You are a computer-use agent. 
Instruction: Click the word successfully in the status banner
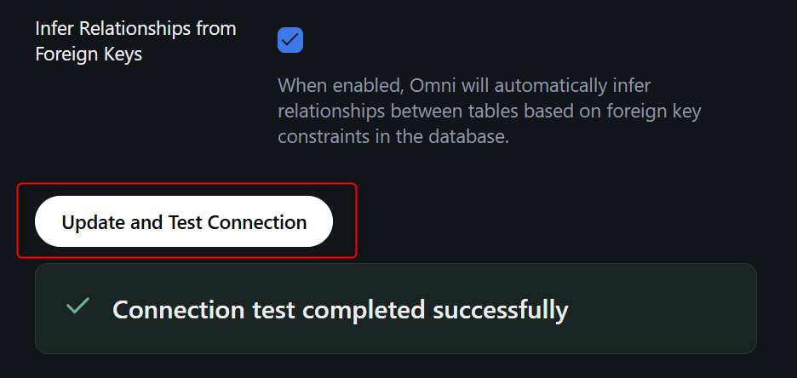[501, 310]
